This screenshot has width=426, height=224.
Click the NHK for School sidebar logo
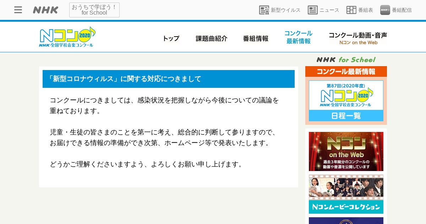pyautogui.click(x=346, y=60)
